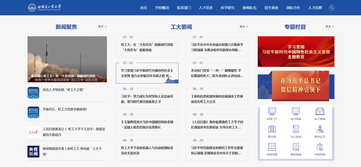The height and width of the screenshot is (167, 361).
Task: Open 中共中央政治局第六次集体学习 news
Action: pyautogui.click(x=217, y=47)
